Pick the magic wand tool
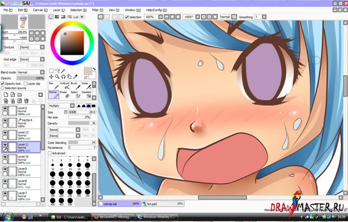348x222 pixels. tap(63, 71)
